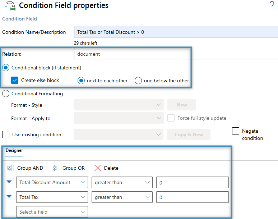This screenshot has width=278, height=219.
Task: Enable the Negate condition checkbox
Action: [236, 131]
